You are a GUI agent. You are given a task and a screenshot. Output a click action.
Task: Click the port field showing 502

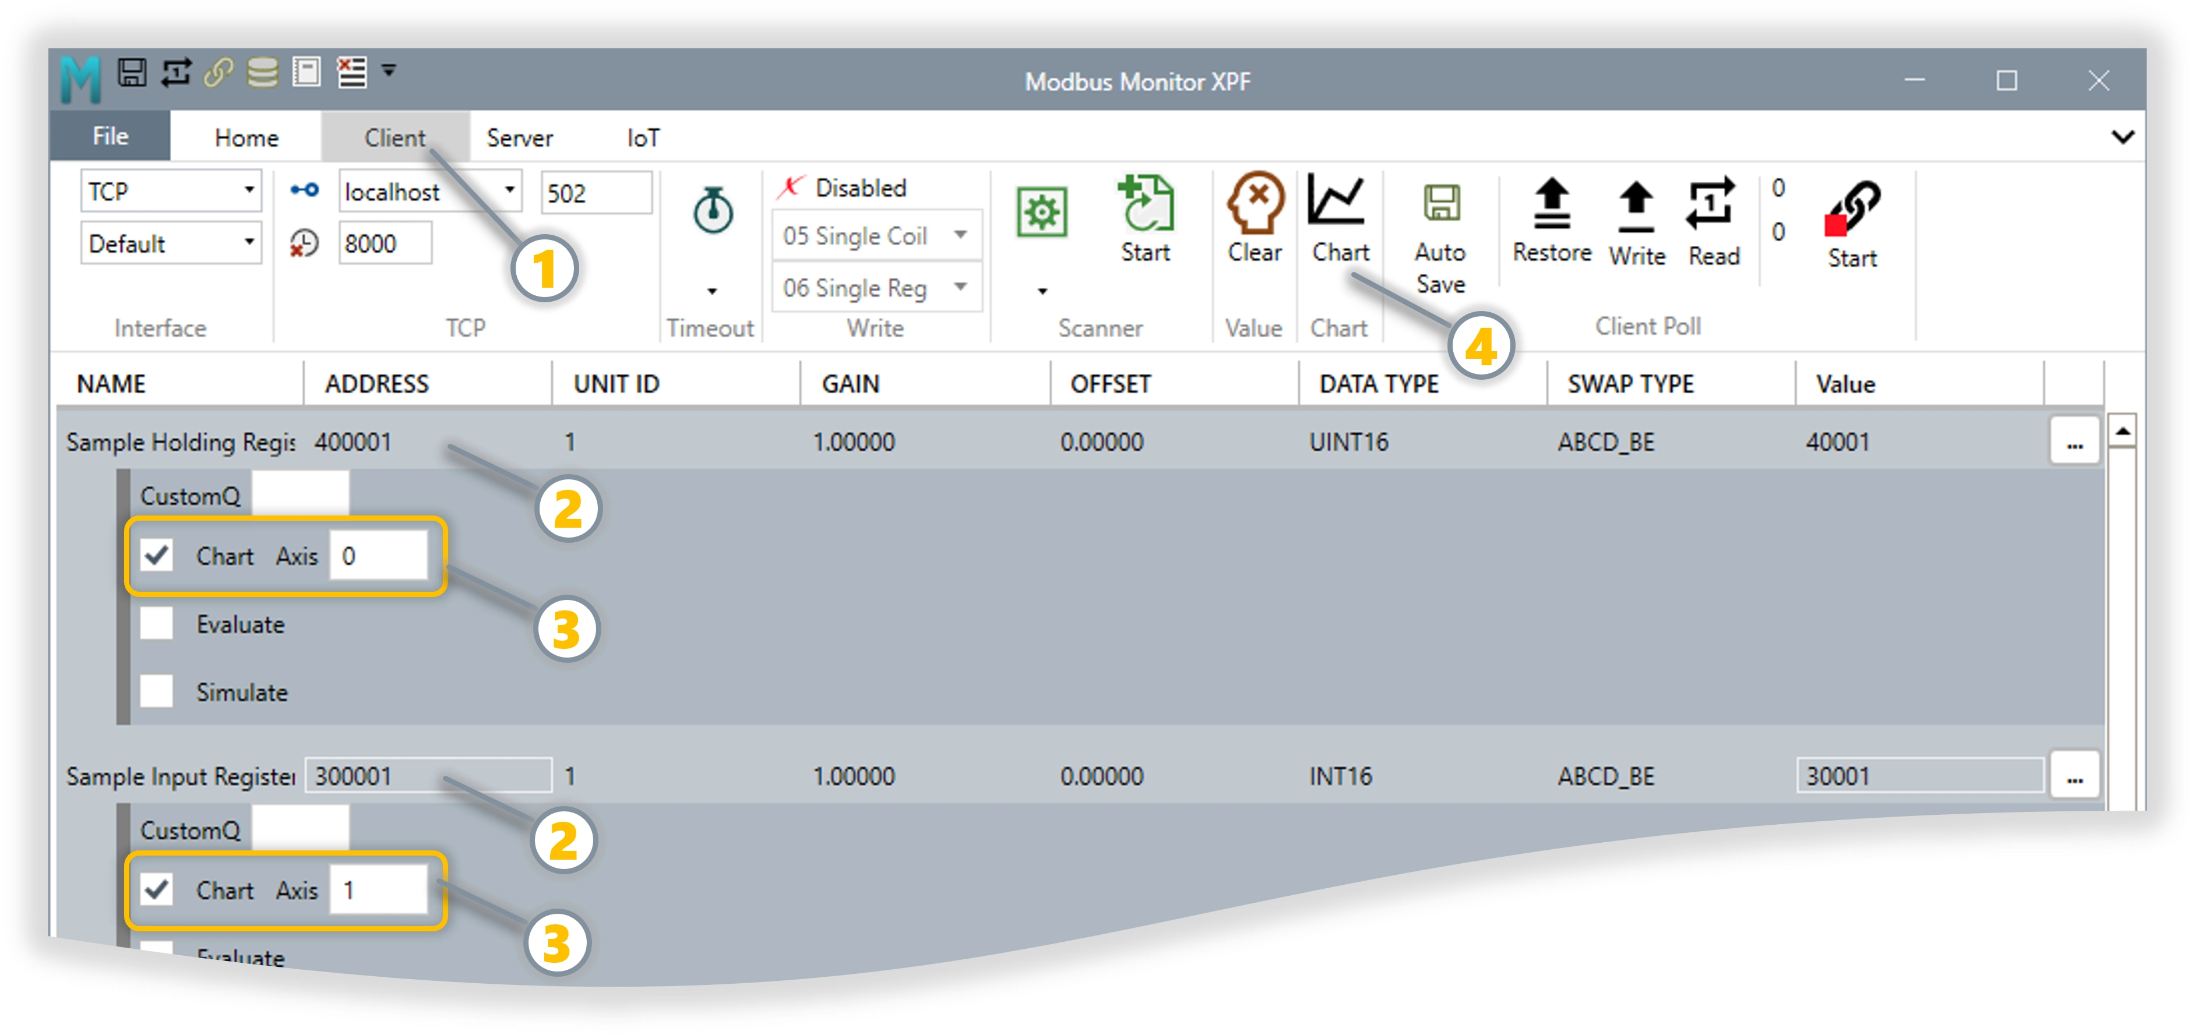tap(596, 193)
